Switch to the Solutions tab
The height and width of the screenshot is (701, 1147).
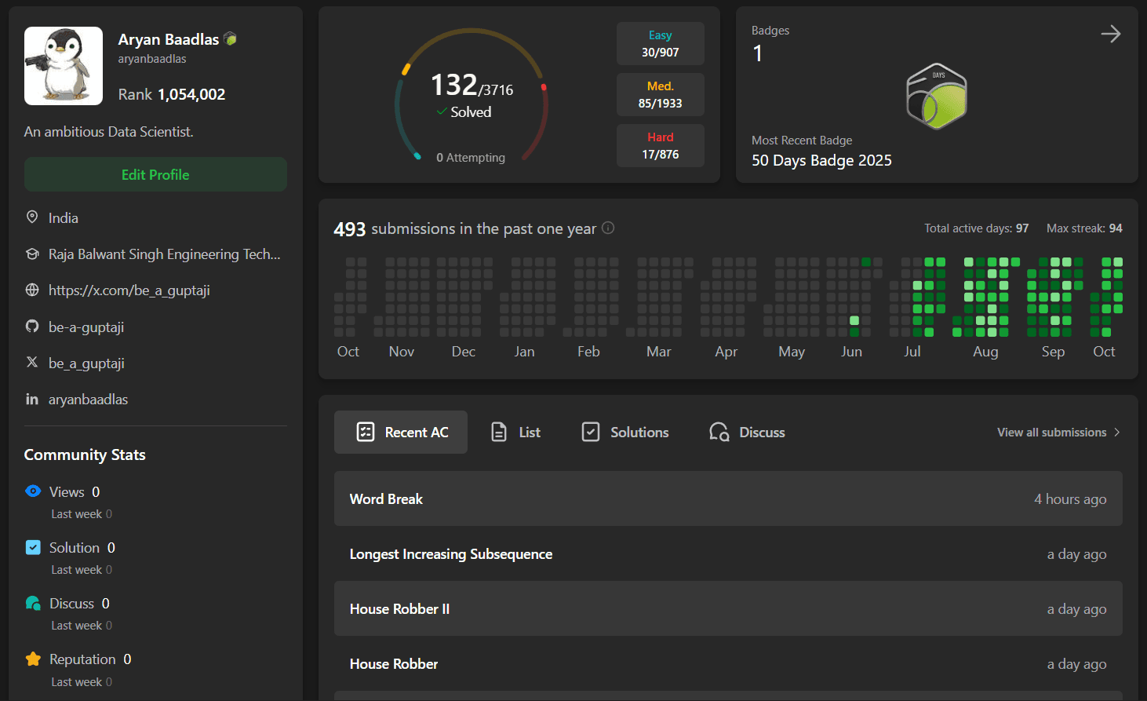click(x=625, y=433)
